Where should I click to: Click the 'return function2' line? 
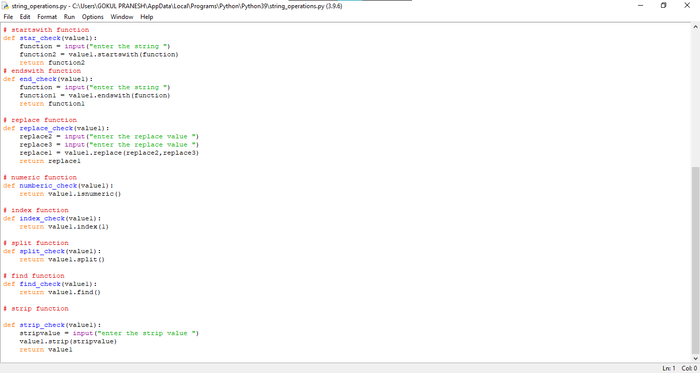pos(52,63)
